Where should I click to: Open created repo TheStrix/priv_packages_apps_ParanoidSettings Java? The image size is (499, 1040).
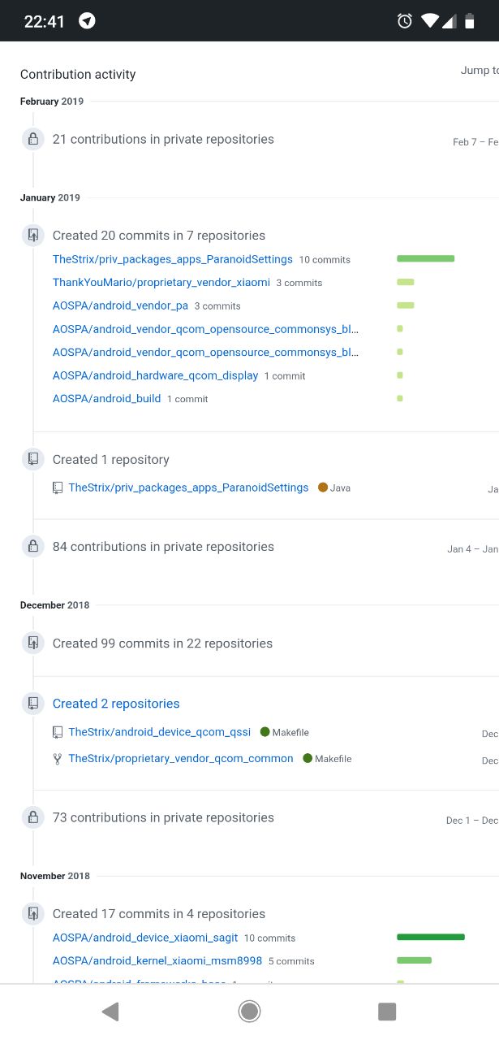click(188, 487)
